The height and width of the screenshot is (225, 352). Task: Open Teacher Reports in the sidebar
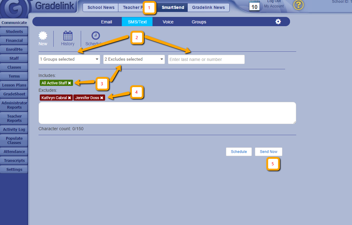click(14, 118)
